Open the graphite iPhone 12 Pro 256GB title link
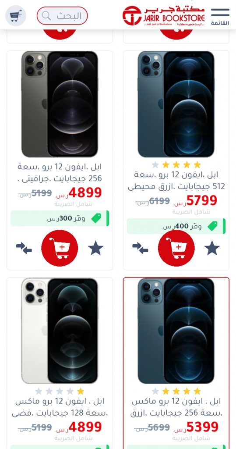This screenshot has height=449, width=236. (60, 172)
